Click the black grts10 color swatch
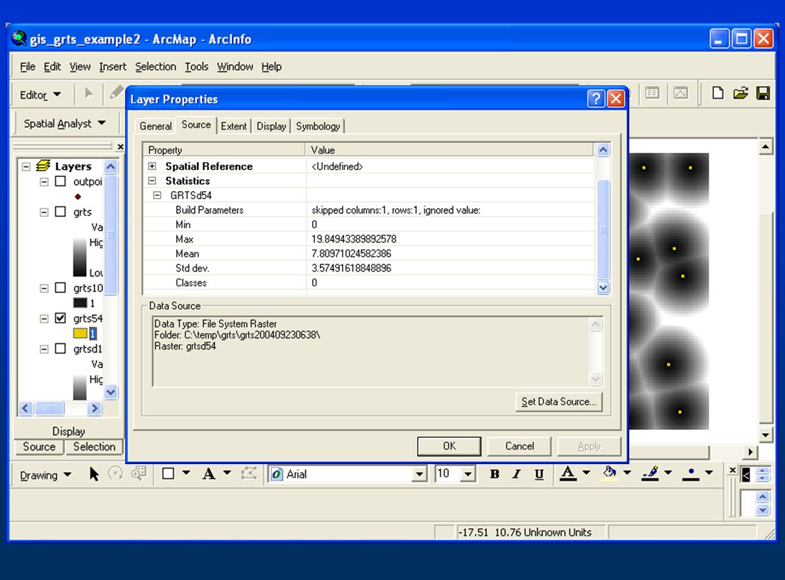785x580 pixels. 80,303
